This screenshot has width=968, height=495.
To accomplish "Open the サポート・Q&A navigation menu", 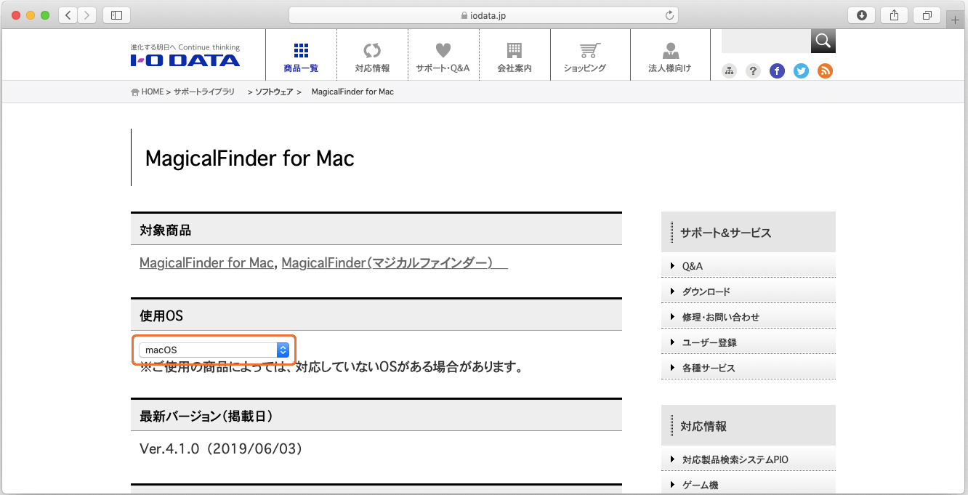I will point(443,58).
